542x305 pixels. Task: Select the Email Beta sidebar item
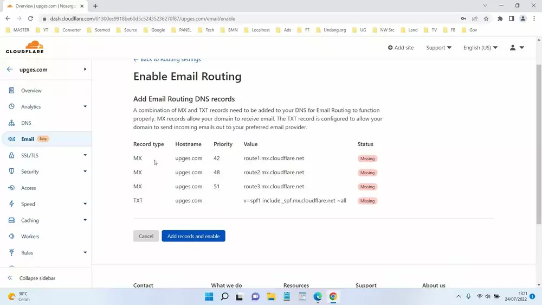pos(46,139)
